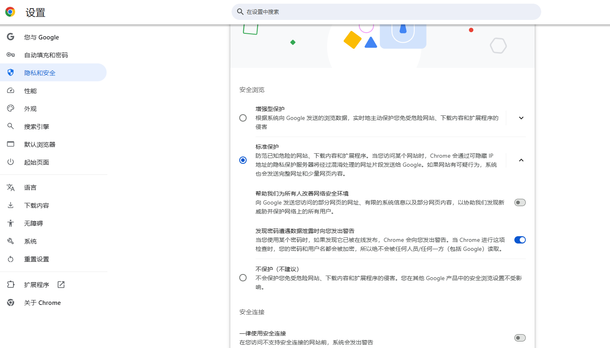The image size is (610, 348).
Task: Click the Google G icon next to 您与 Google
Action: pyautogui.click(x=11, y=37)
